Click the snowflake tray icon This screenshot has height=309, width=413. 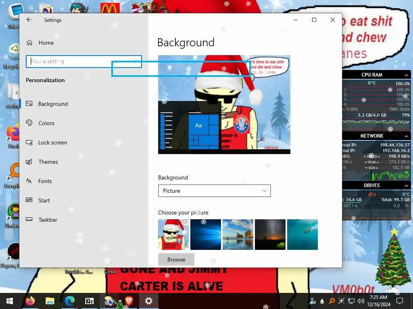pos(341,301)
